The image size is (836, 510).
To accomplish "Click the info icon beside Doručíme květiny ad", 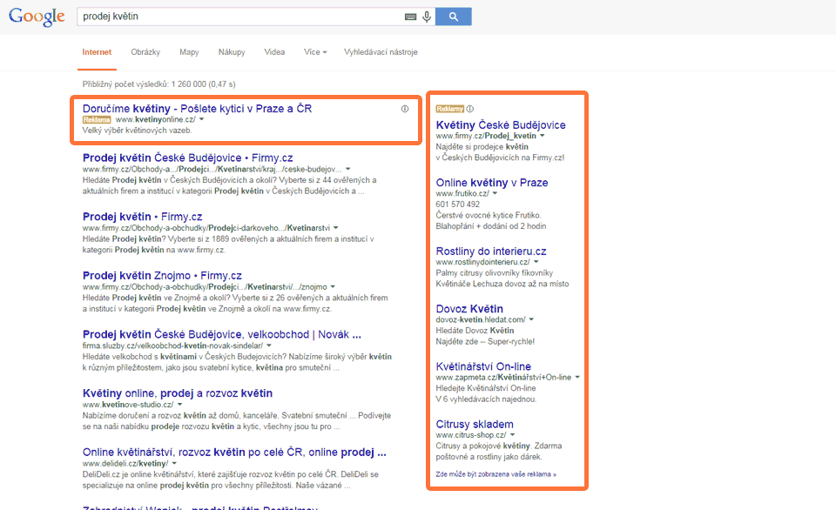I will point(405,109).
